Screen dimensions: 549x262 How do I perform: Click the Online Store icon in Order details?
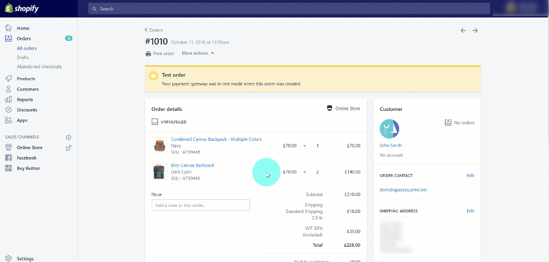click(x=330, y=109)
